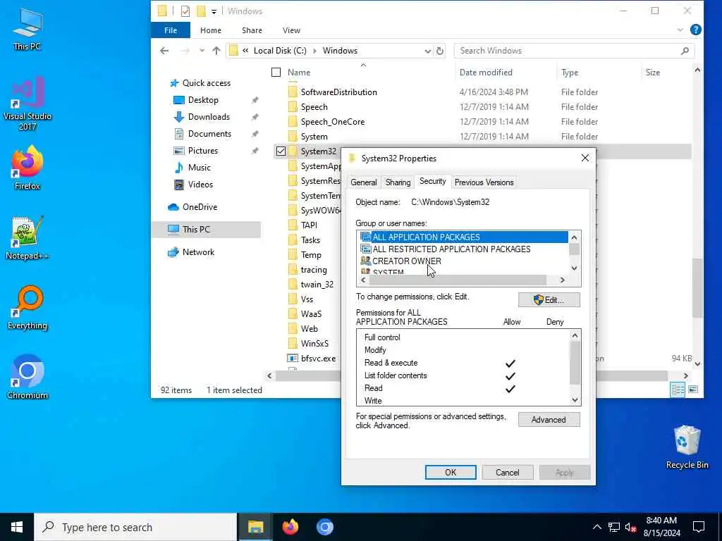Open Notepad++ desktop shortcut

coord(27,238)
